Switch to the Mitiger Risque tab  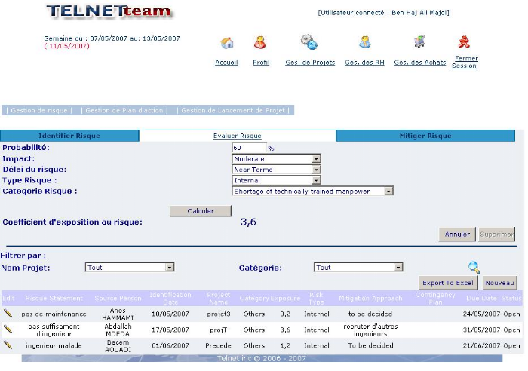pyautogui.click(x=425, y=136)
